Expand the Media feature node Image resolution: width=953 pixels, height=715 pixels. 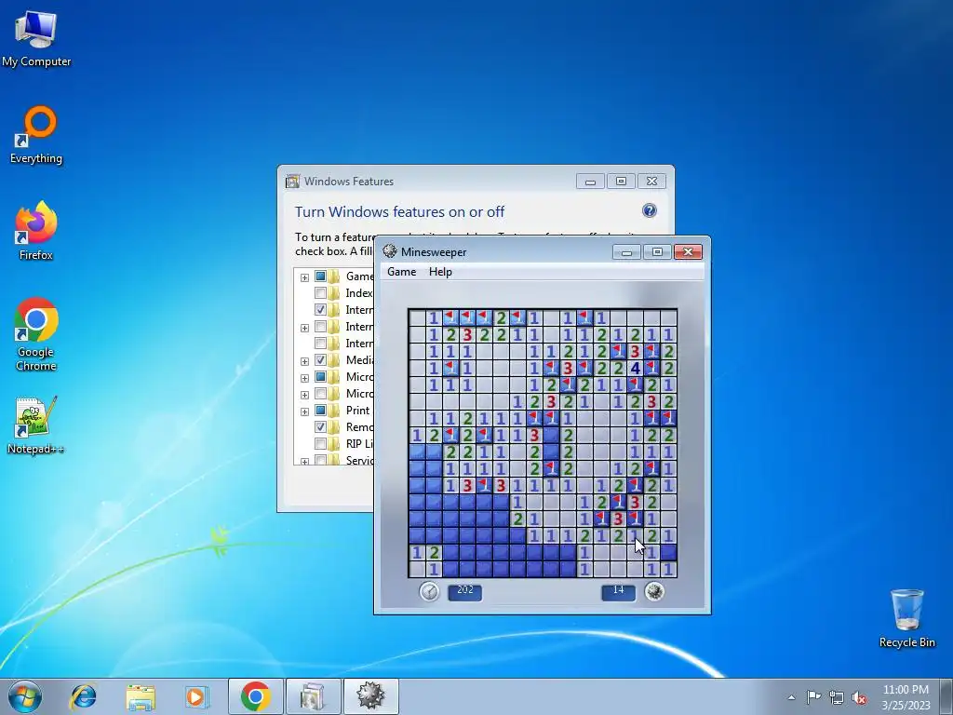pyautogui.click(x=304, y=361)
